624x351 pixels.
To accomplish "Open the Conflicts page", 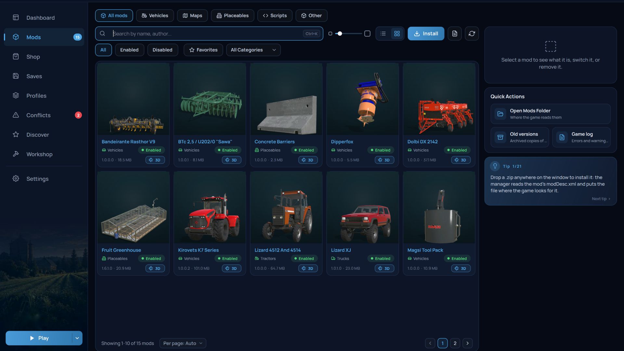I will [x=44, y=115].
